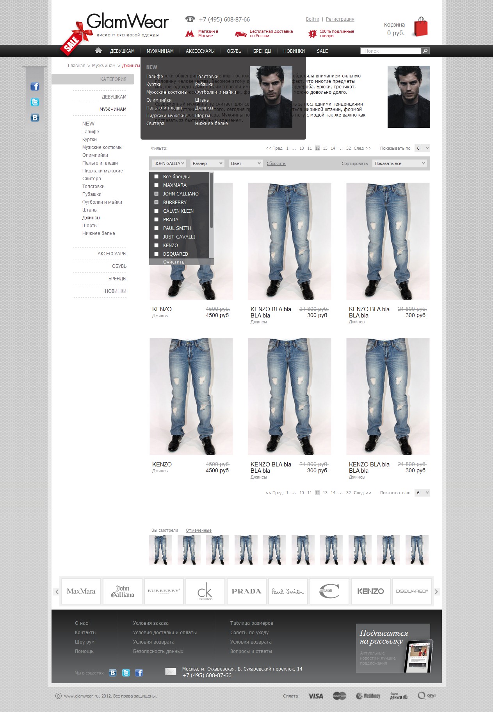Viewport: 493px width, 712px height.
Task: Check the KENZO filter checkbox
Action: (x=157, y=246)
